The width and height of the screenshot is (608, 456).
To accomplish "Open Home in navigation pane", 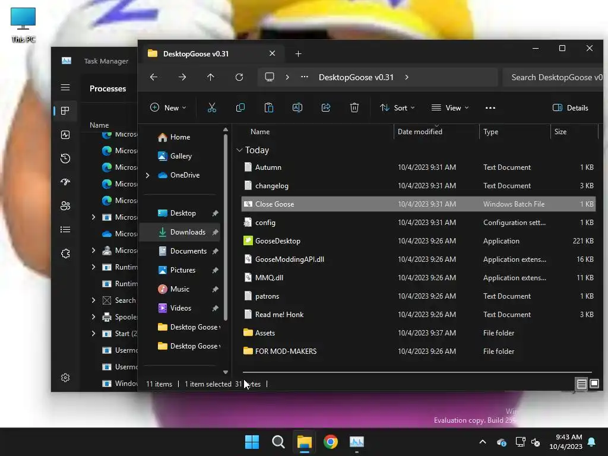I will [180, 137].
